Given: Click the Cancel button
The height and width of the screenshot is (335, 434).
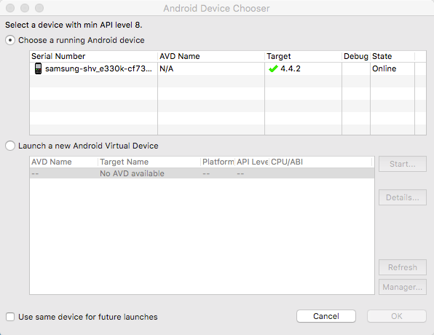Looking at the screenshot, I should click(x=326, y=316).
